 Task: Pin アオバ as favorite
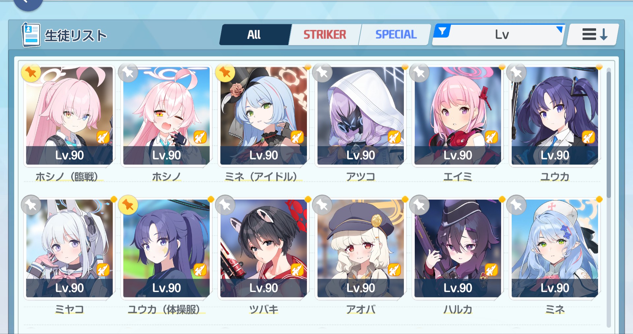322,205
